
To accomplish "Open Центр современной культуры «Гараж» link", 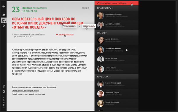I will (29, 34).
